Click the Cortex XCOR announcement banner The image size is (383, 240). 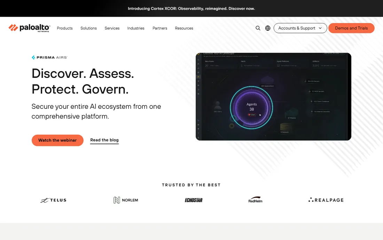(191, 9)
